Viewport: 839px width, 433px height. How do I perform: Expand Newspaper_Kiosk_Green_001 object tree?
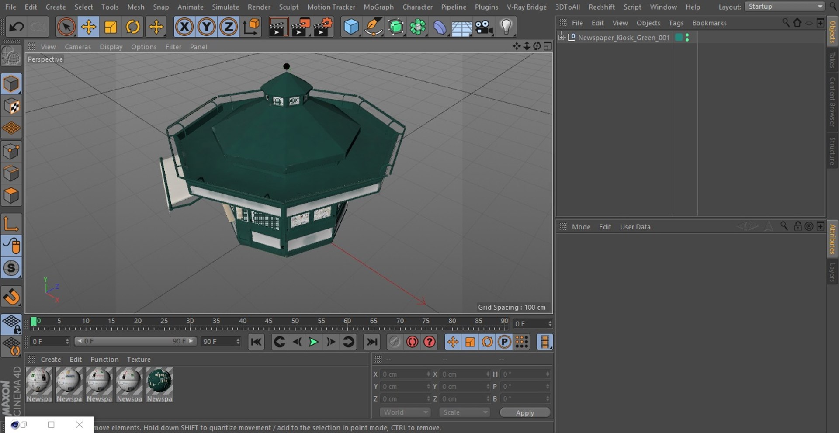pos(562,37)
